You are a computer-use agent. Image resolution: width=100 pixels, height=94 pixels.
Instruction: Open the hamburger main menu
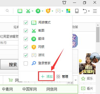coord(95,11)
